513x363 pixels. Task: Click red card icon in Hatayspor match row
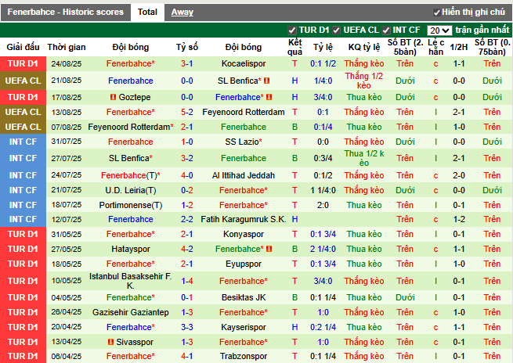coord(269,249)
